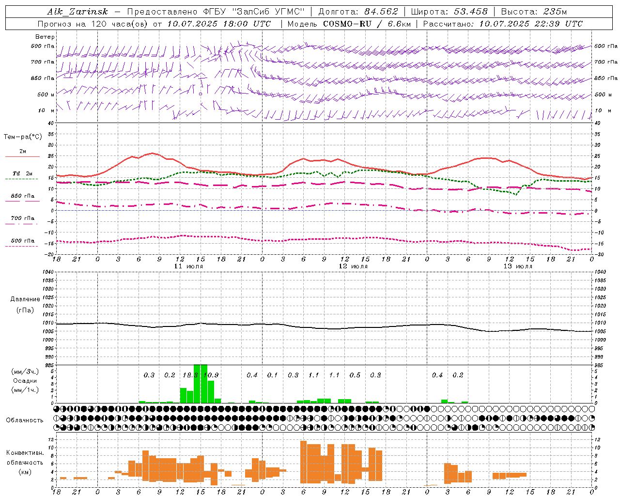Click the 'Рассчитано: 10.07.2025 22:39 UTC' timestamp
Image resolution: width=620 pixels, height=496 pixels.
coord(503,24)
